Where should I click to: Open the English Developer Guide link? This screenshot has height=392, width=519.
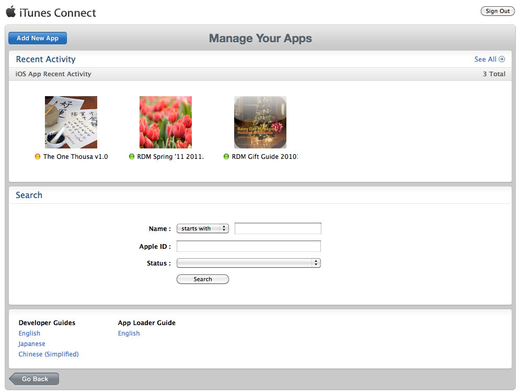point(29,333)
